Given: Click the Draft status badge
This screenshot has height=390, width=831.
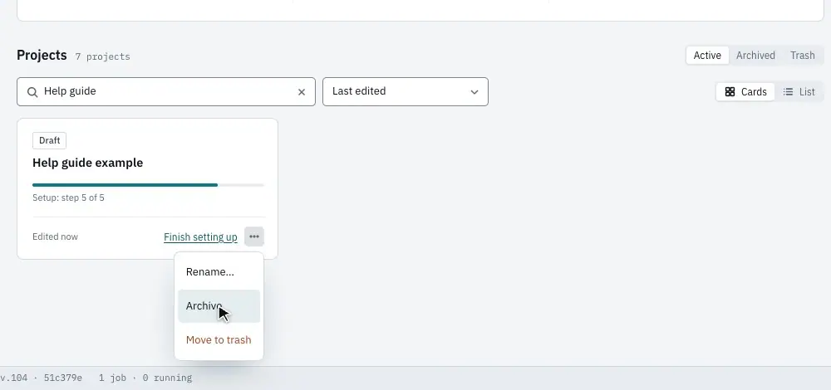Looking at the screenshot, I should click(x=49, y=141).
